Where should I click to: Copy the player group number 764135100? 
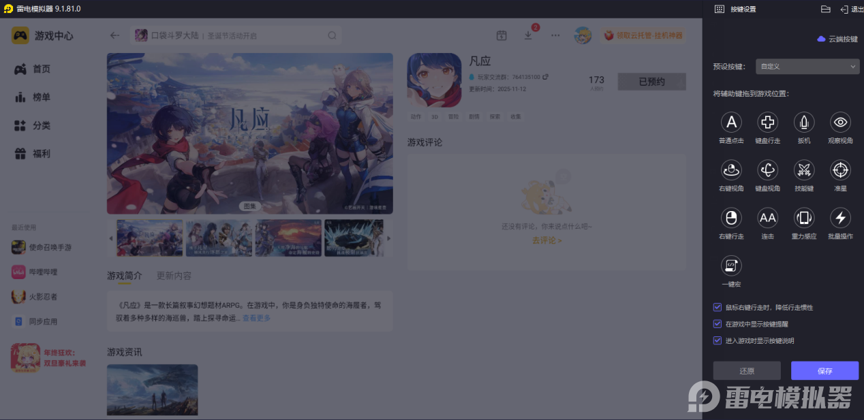pos(545,77)
